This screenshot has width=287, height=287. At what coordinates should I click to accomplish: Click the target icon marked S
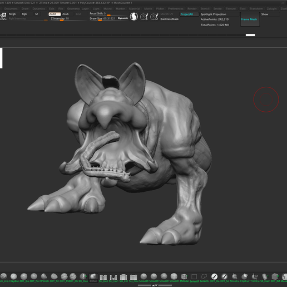coord(144,17)
